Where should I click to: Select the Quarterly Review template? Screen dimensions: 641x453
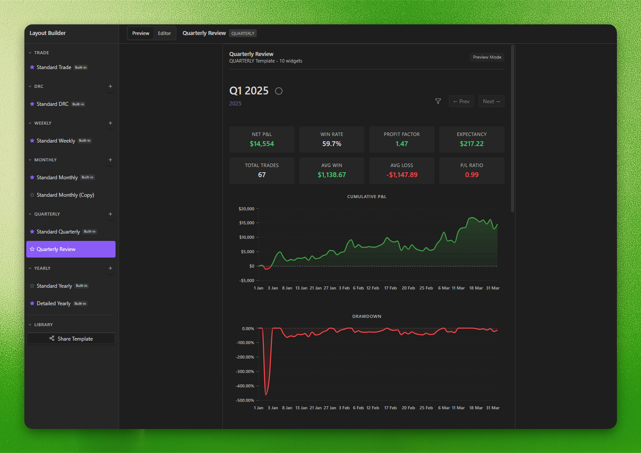click(x=71, y=249)
